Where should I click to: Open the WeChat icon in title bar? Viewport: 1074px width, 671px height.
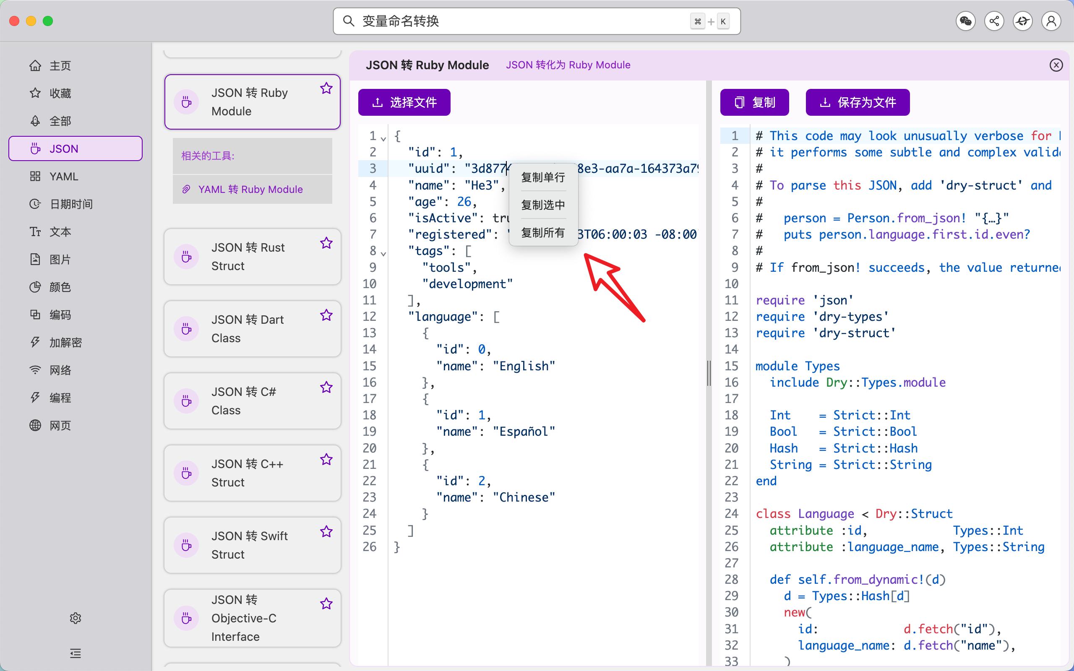pyautogui.click(x=965, y=21)
